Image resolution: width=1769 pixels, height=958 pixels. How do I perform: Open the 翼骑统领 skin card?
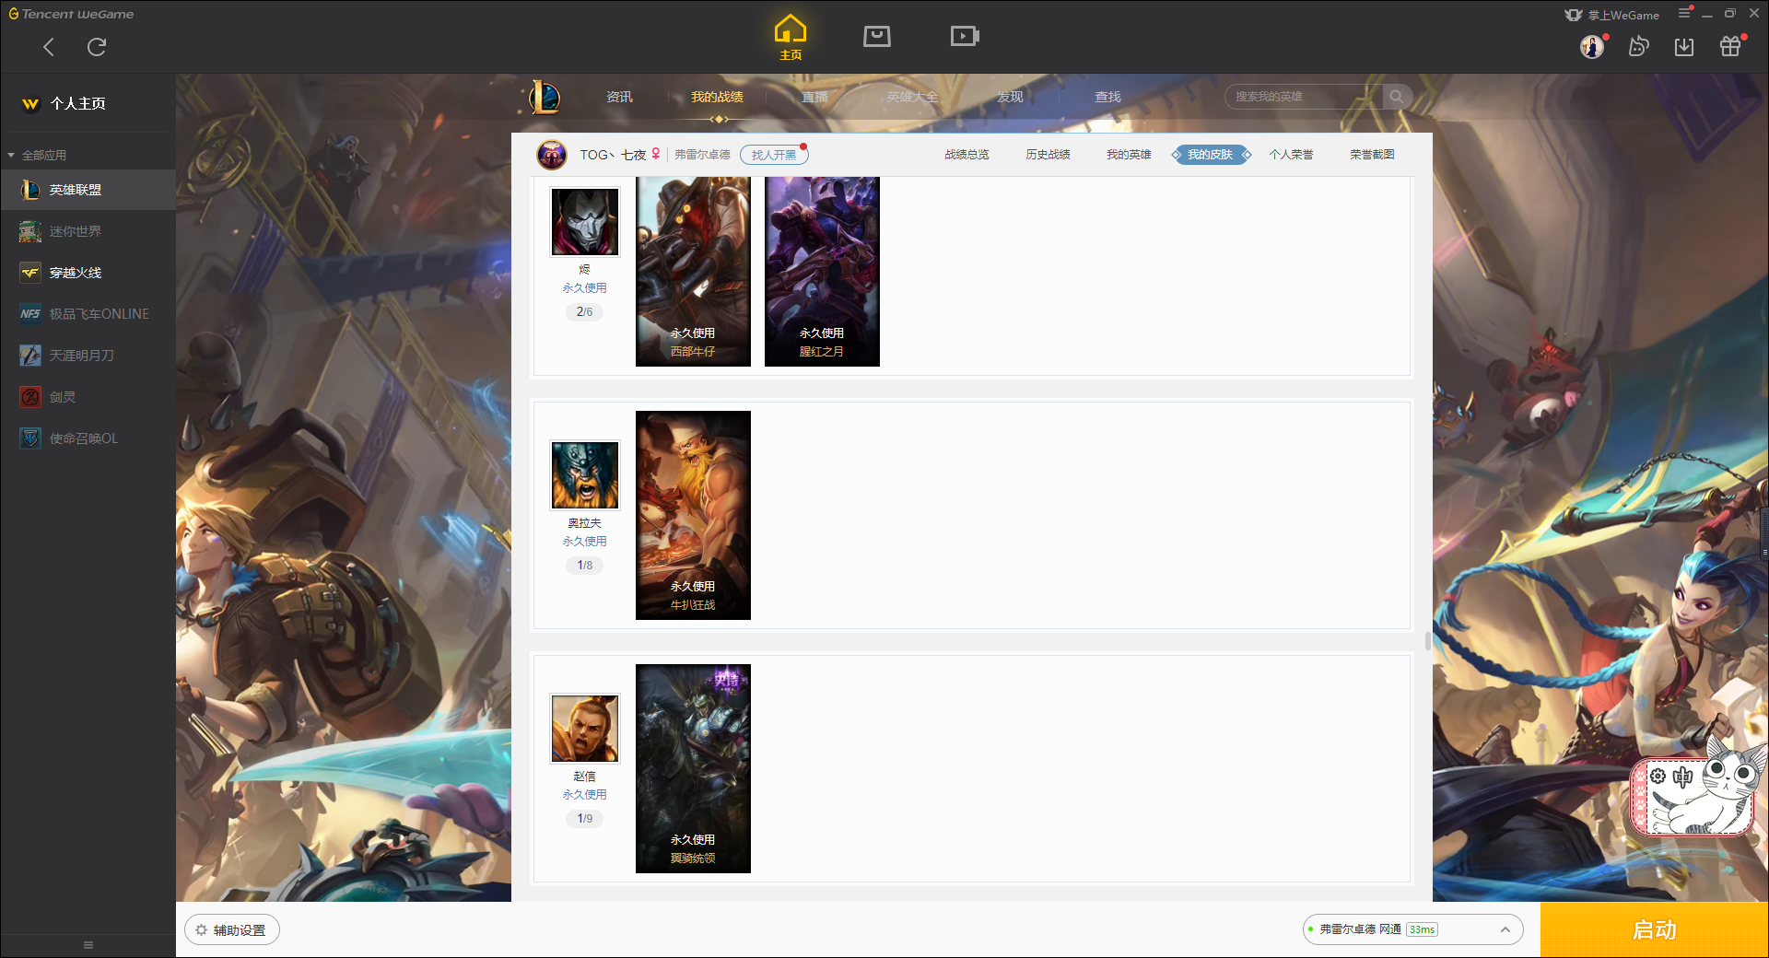(x=693, y=768)
